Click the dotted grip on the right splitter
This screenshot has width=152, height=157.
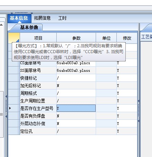click(x=139, y=111)
